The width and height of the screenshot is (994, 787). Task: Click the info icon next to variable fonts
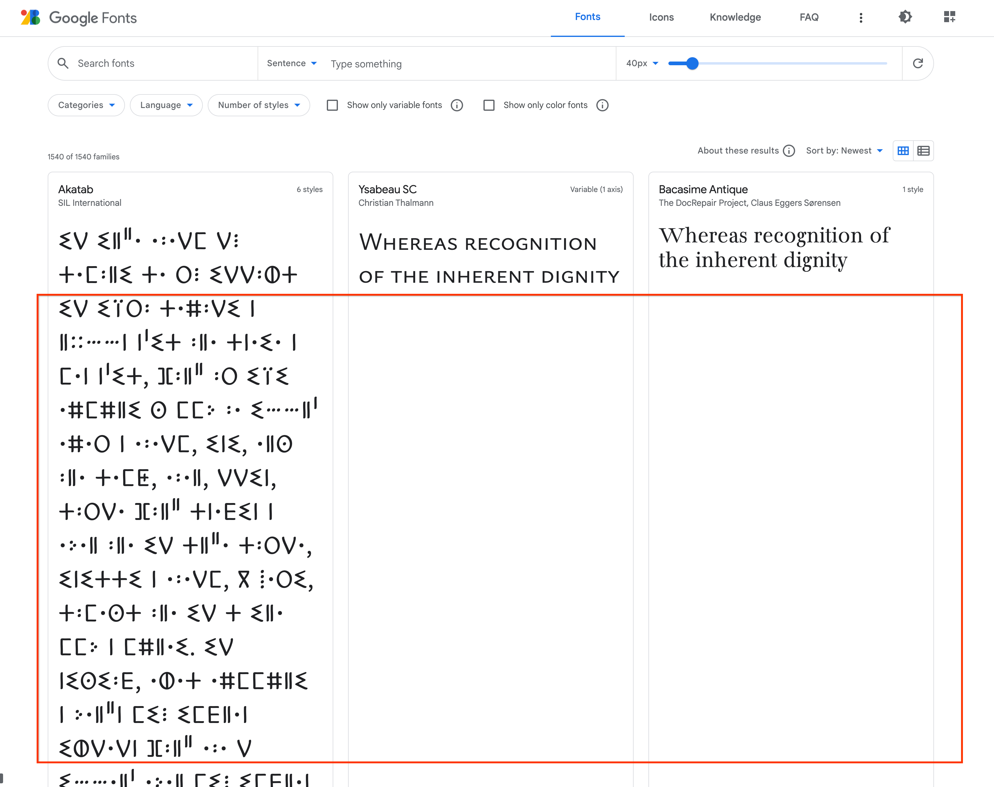(457, 105)
